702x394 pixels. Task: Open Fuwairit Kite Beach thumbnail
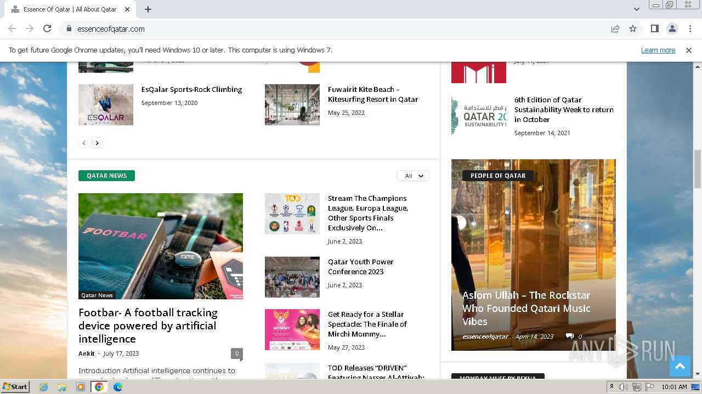click(x=292, y=105)
